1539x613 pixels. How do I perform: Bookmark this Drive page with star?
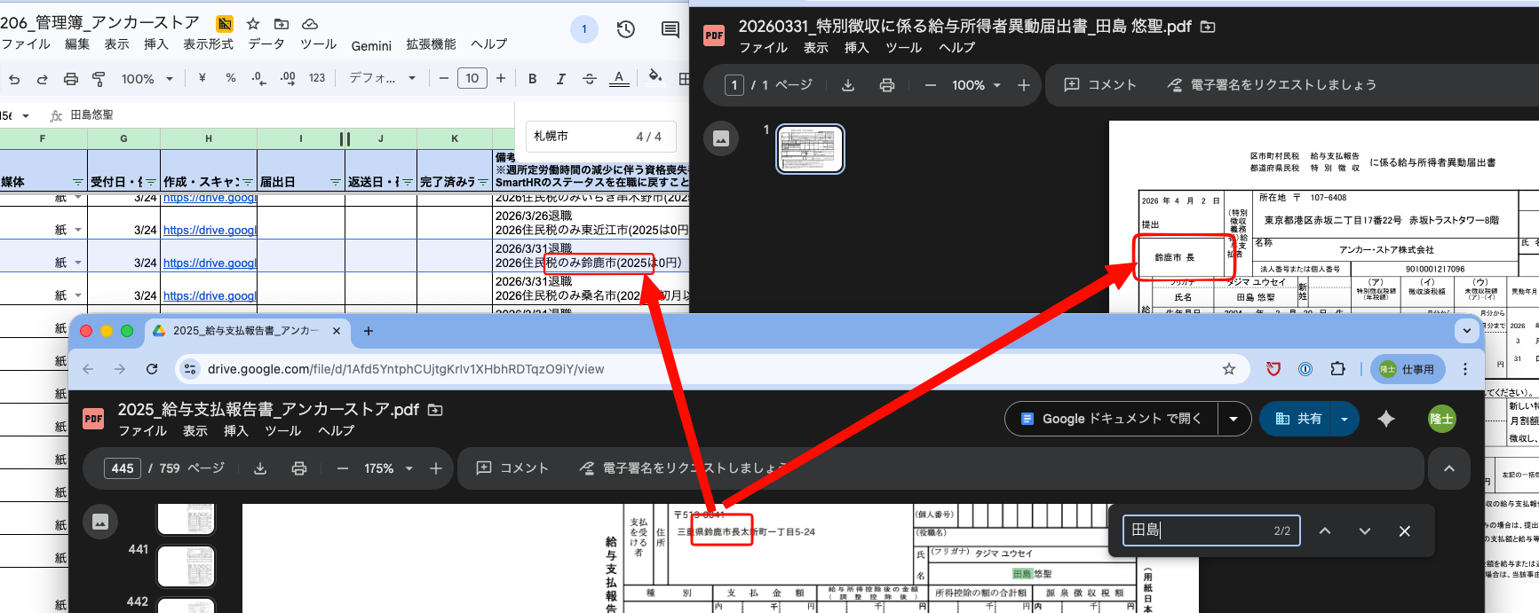(x=1229, y=369)
